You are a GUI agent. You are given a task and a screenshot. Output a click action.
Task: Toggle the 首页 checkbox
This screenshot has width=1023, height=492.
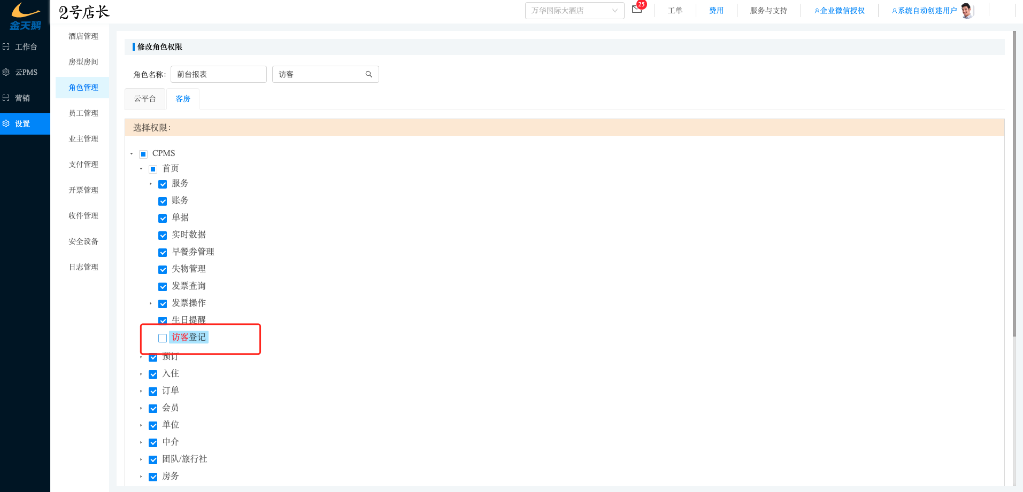click(153, 169)
